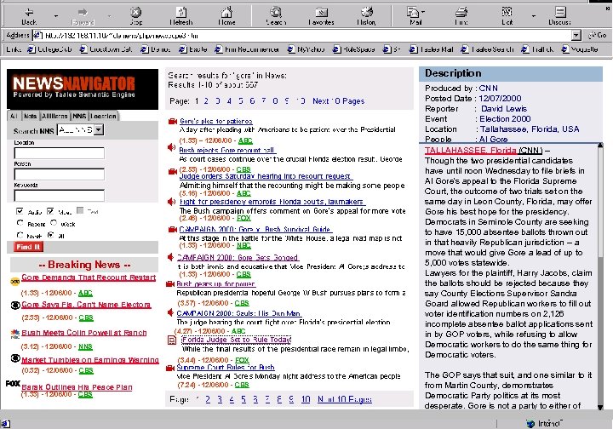Click into the Person input field
Image resolution: width=613 pixels, height=429 pixels.
(60, 174)
